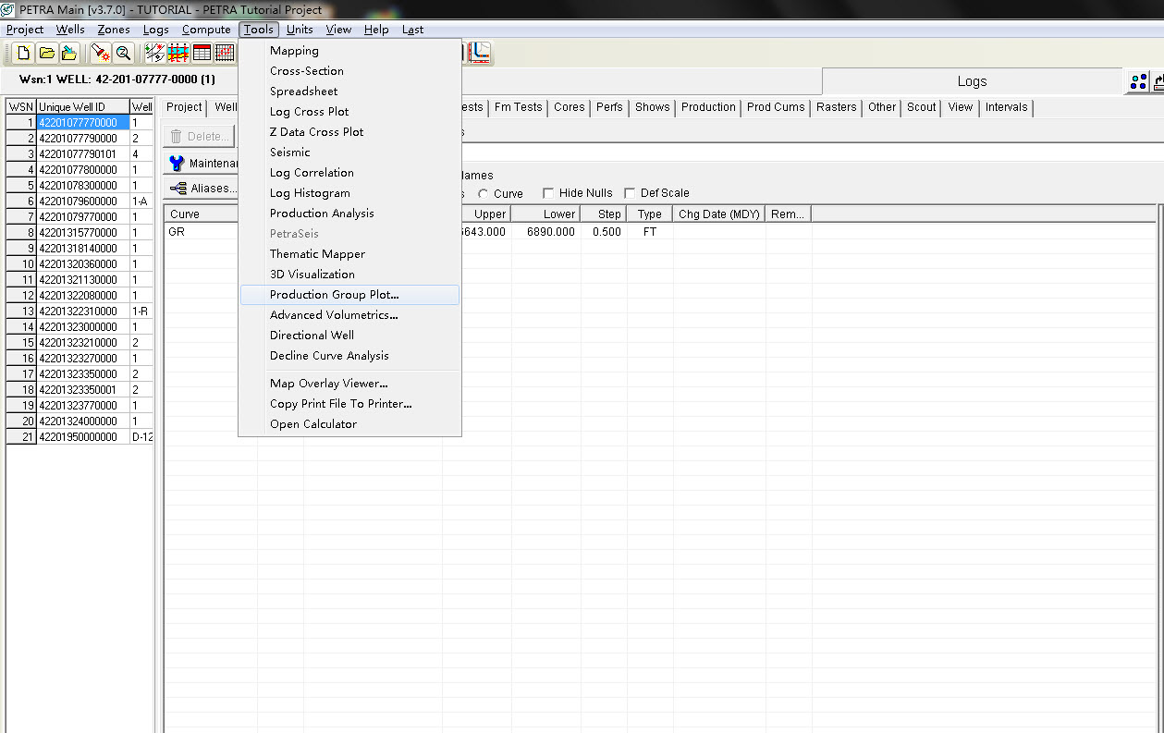The height and width of the screenshot is (733, 1164).
Task: Choose Log Histogram menu item
Action: tap(349, 193)
